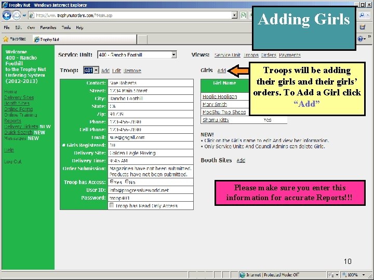Open the Favorites menu
Viewport: 374px width, 280px height.
point(48,27)
